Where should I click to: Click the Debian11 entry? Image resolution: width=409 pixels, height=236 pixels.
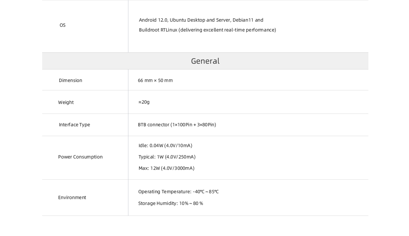click(x=243, y=20)
